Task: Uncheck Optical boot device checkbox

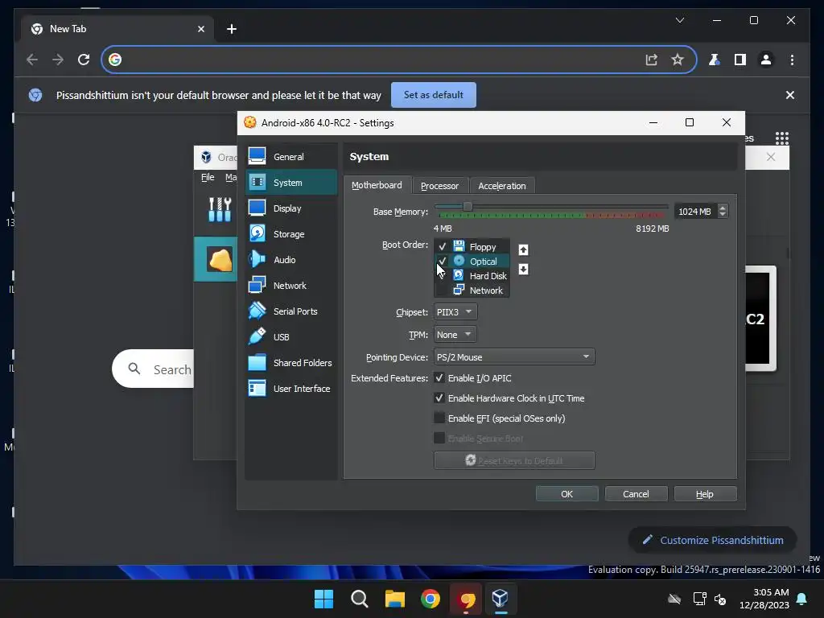Action: pos(442,262)
